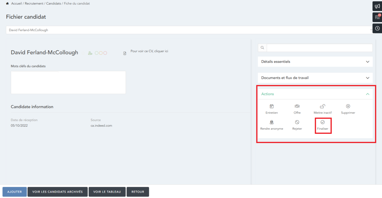This screenshot has height=198, width=382.
Task: Click the Rendre anonyme icon
Action: point(271,122)
